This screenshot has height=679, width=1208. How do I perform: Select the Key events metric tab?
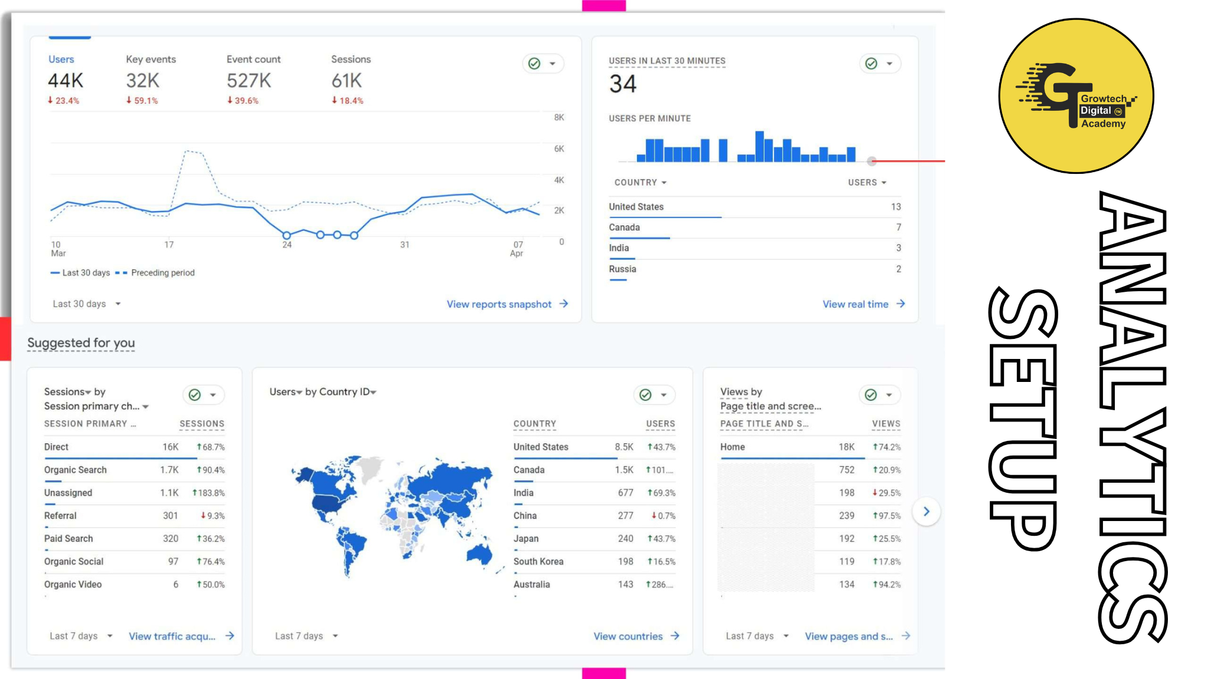click(150, 60)
